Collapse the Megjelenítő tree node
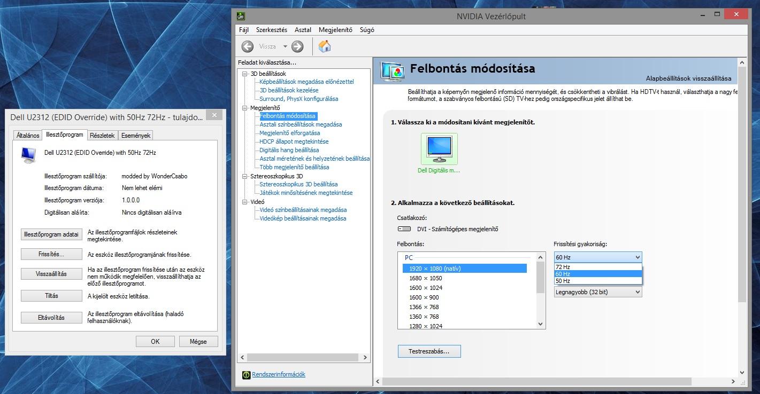The image size is (760, 394). coord(245,108)
